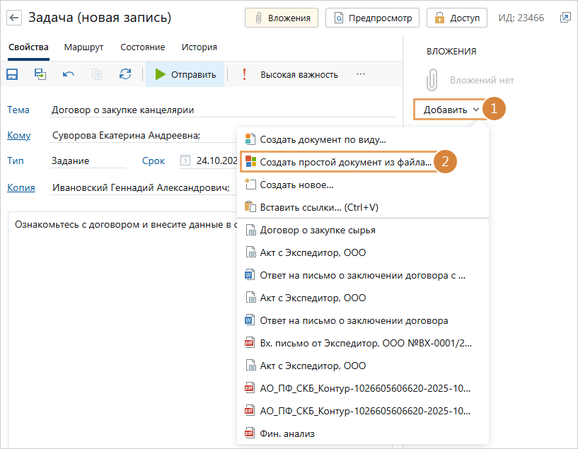
Task: Choose 'Фин. анализ' PDF from the list
Action: click(287, 433)
